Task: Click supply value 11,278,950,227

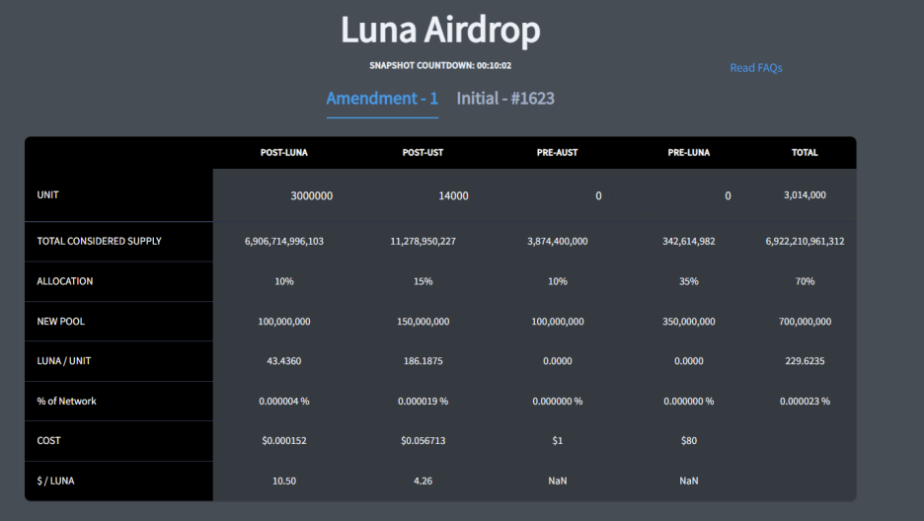Action: pyautogui.click(x=423, y=241)
